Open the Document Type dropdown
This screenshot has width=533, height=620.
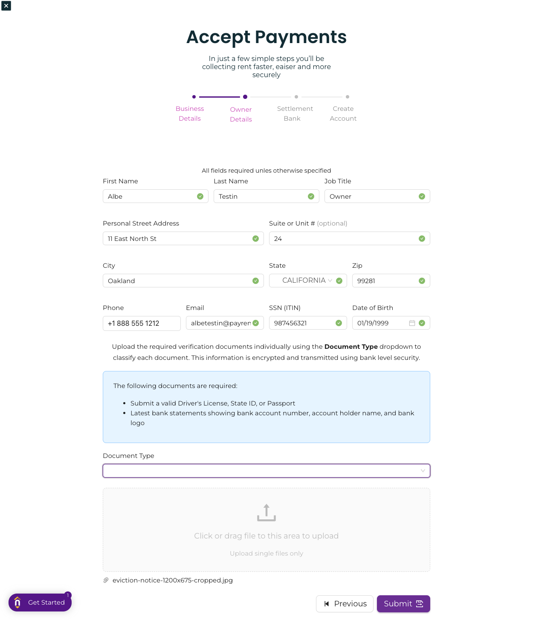pos(266,471)
